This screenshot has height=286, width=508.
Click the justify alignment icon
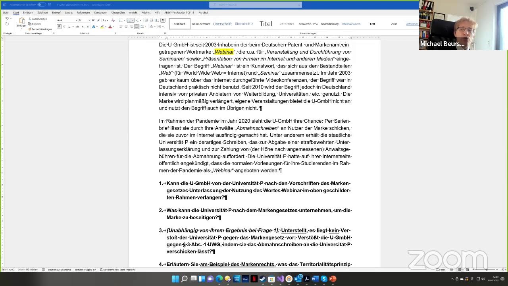[137, 27]
